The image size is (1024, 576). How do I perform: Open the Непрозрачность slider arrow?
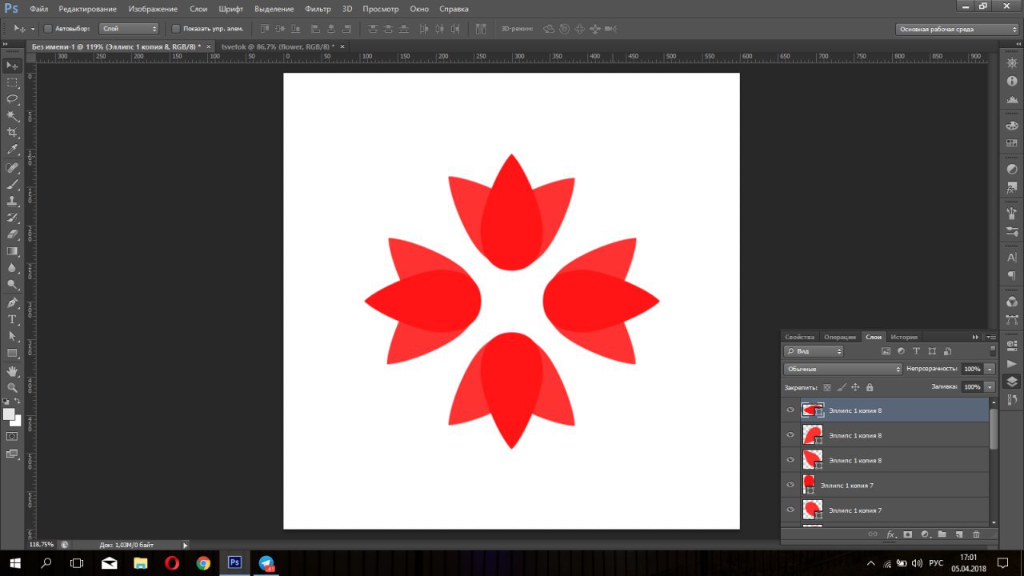(990, 369)
